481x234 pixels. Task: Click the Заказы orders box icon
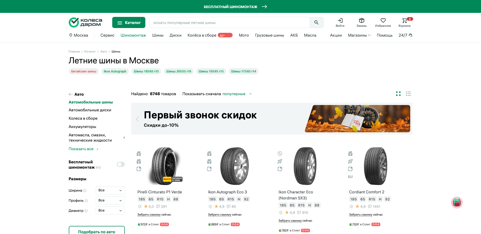pos(362,21)
